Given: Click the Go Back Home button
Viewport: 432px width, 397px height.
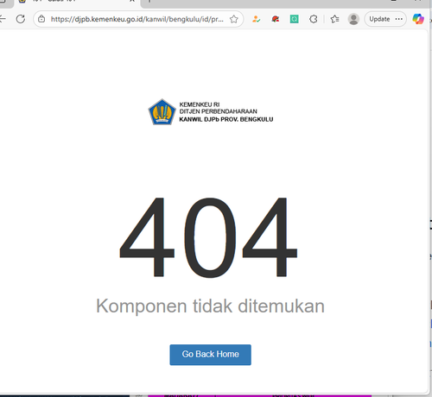Looking at the screenshot, I should click(x=210, y=355).
